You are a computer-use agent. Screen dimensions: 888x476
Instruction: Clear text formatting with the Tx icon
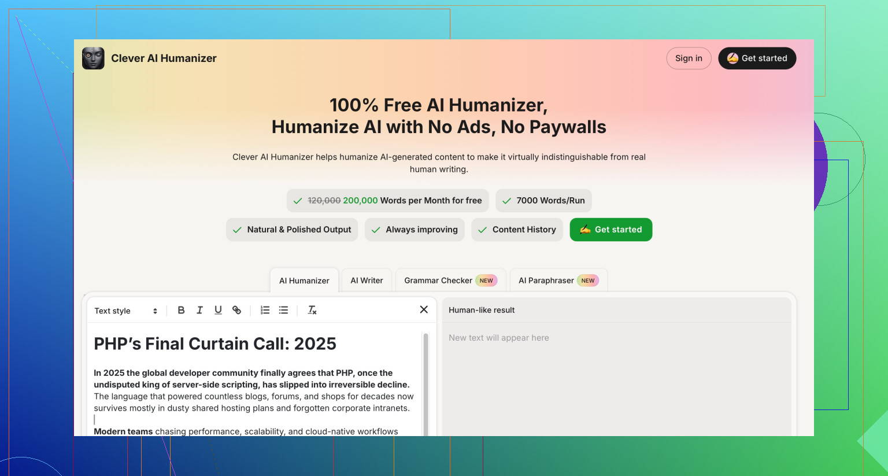tap(312, 310)
